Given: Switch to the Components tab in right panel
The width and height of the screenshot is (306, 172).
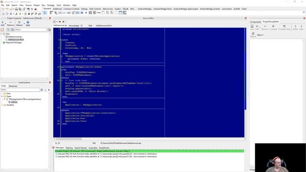Looking at the screenshot, I should pos(255,22).
